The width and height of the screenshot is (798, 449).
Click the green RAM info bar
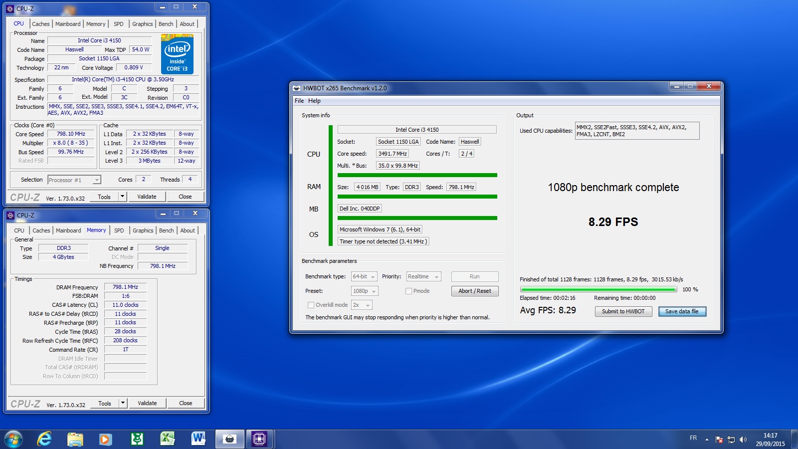(x=417, y=197)
